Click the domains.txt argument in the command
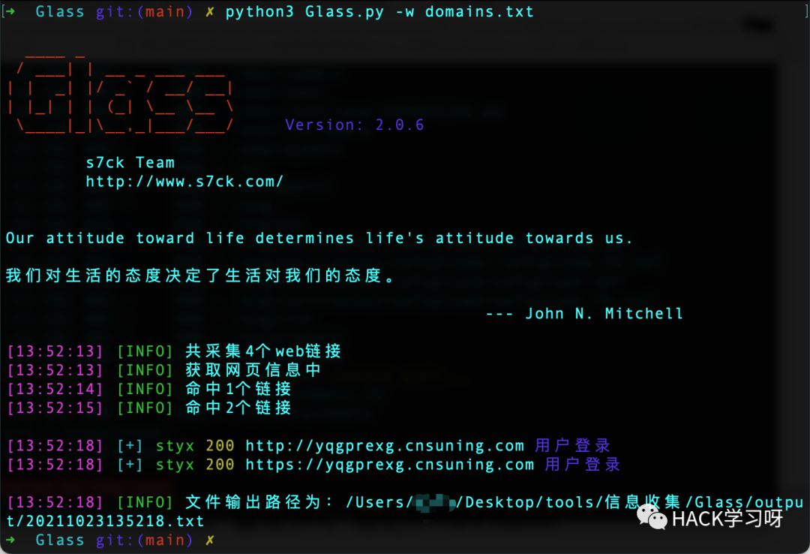 pyautogui.click(x=479, y=11)
